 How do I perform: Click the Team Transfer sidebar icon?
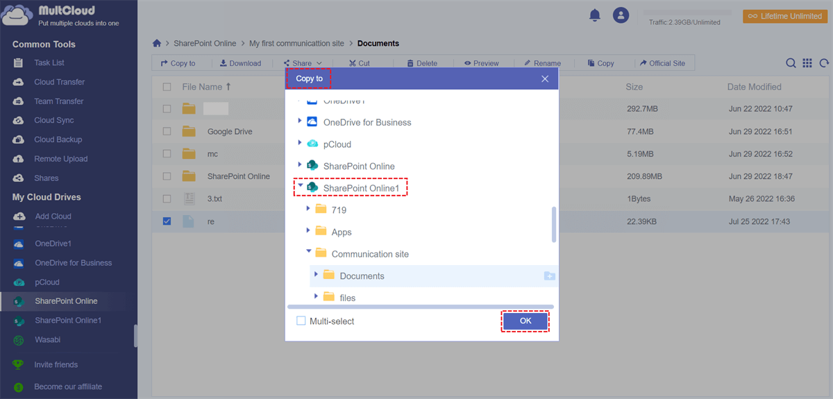tap(19, 101)
